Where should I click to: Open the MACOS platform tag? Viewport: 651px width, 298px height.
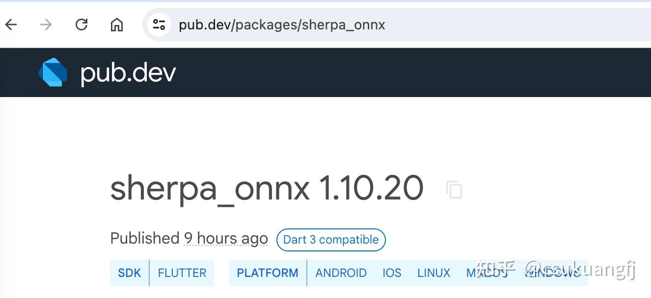point(487,273)
